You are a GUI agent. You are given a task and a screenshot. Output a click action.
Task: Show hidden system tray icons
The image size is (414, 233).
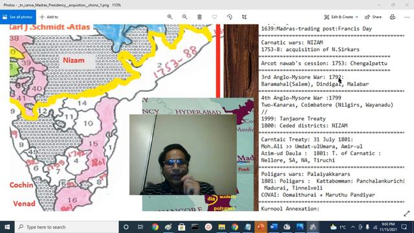pyautogui.click(x=353, y=227)
